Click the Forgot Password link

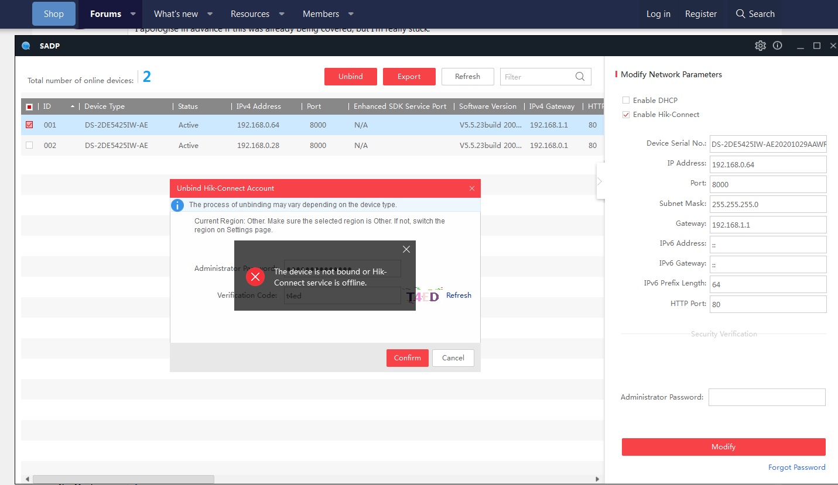pos(796,467)
